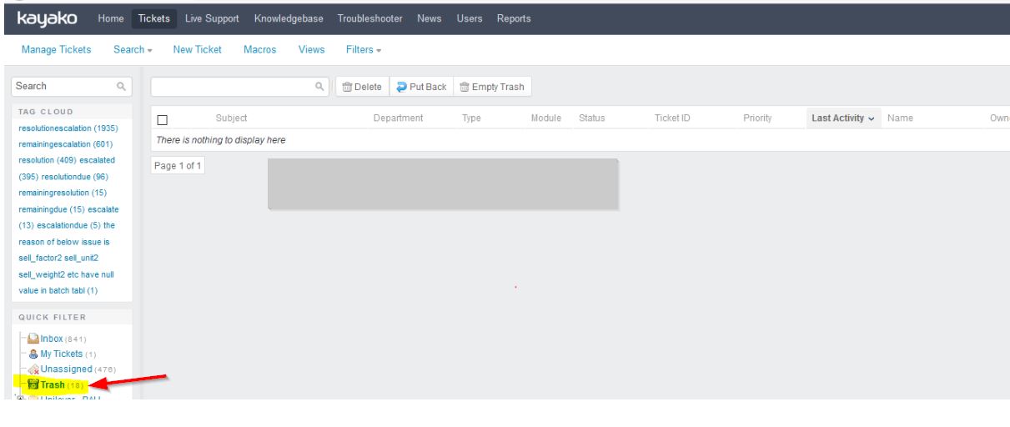Expand the Search dropdown in submenu
The height and width of the screenshot is (427, 1010).
point(133,49)
